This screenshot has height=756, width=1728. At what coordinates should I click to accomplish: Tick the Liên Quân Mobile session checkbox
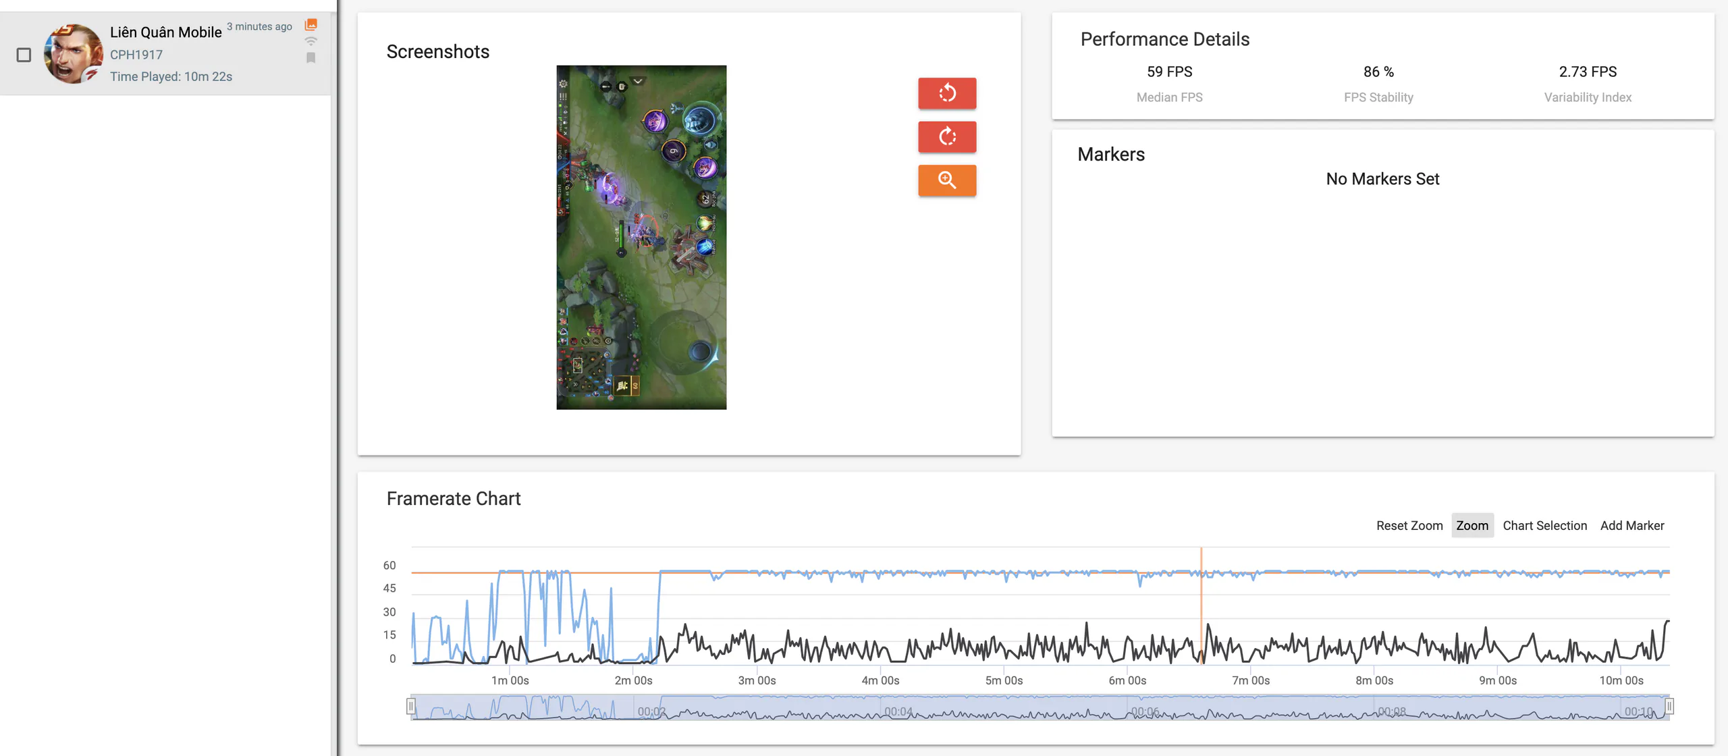(x=24, y=55)
